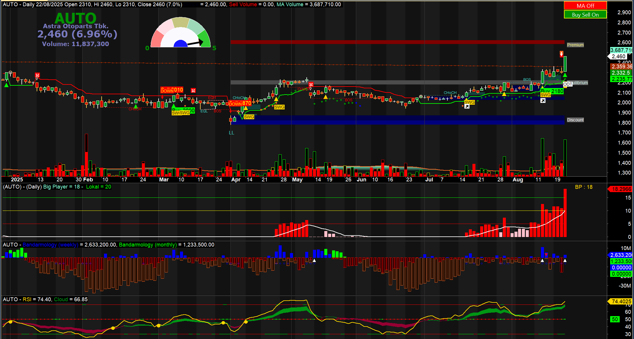Click the RSI = 74.40 legend text
Viewport: 634px width, 339px height.
point(37,299)
